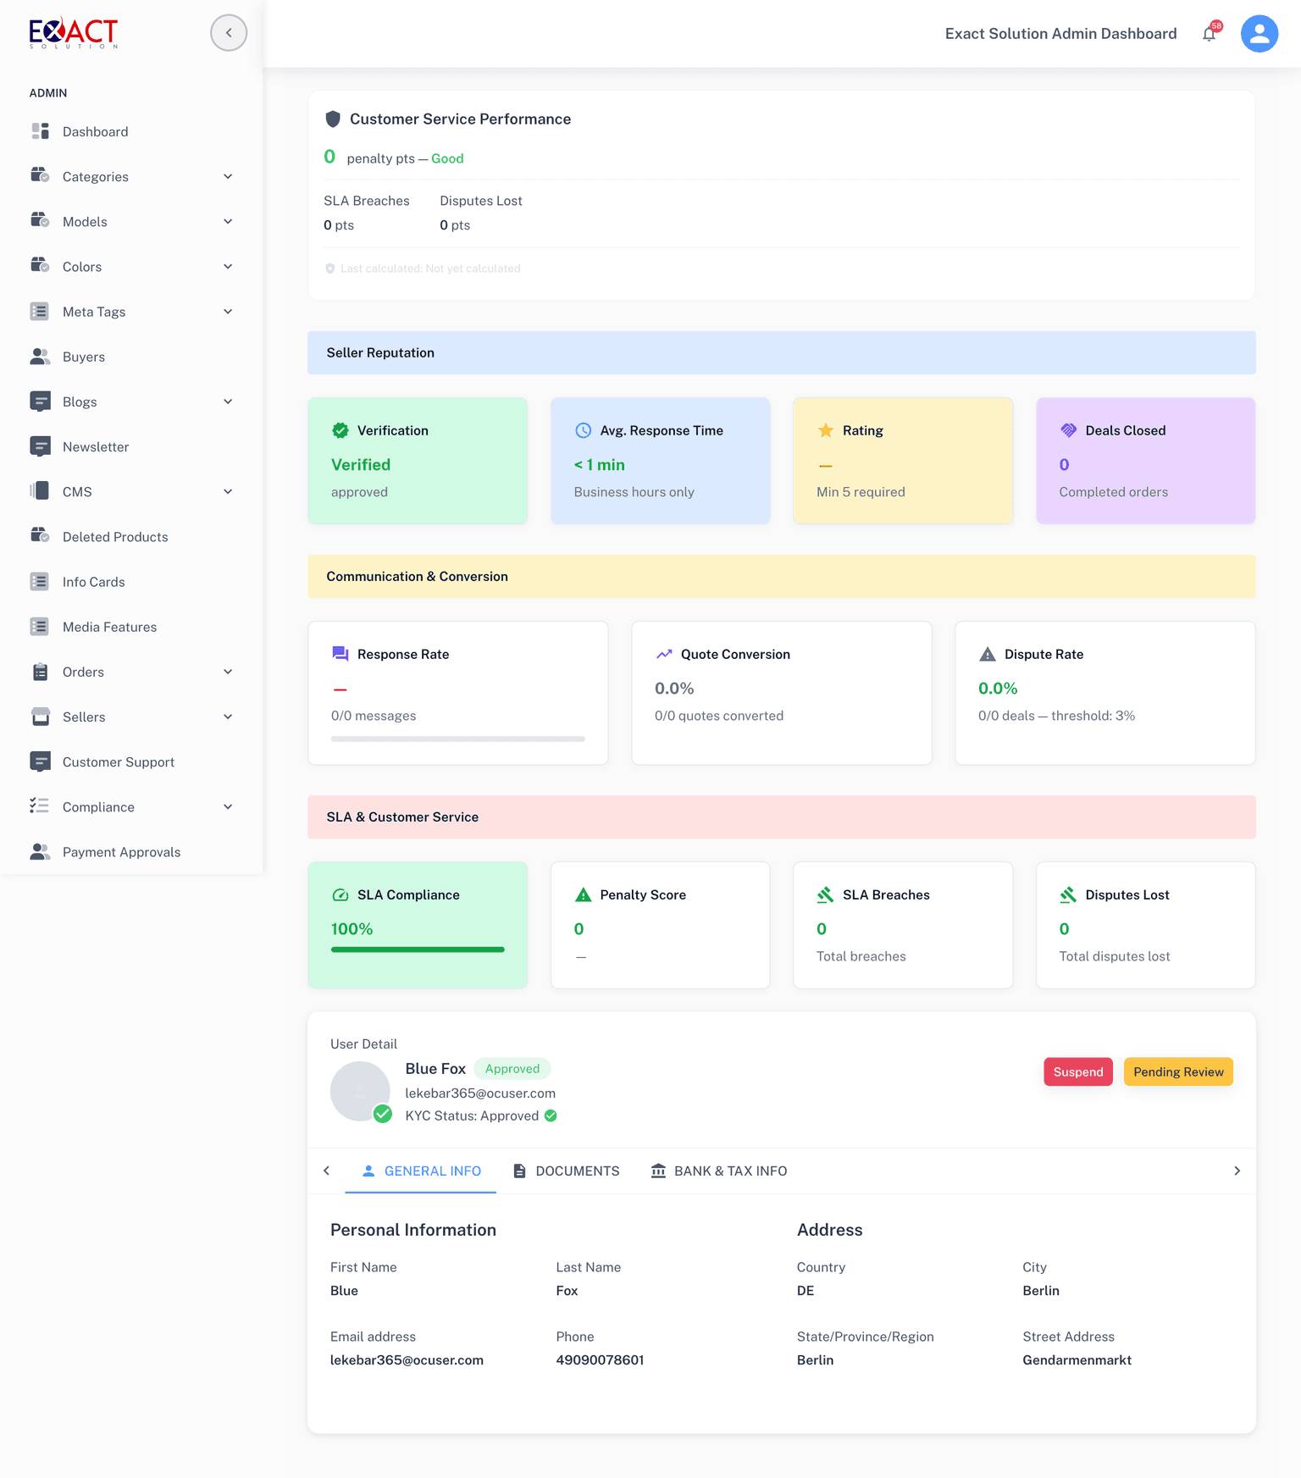1301x1478 pixels.
Task: Expand the Categories submenu chevron
Action: click(228, 176)
